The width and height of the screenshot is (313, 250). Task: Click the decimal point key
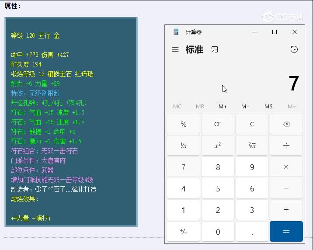[252, 232]
